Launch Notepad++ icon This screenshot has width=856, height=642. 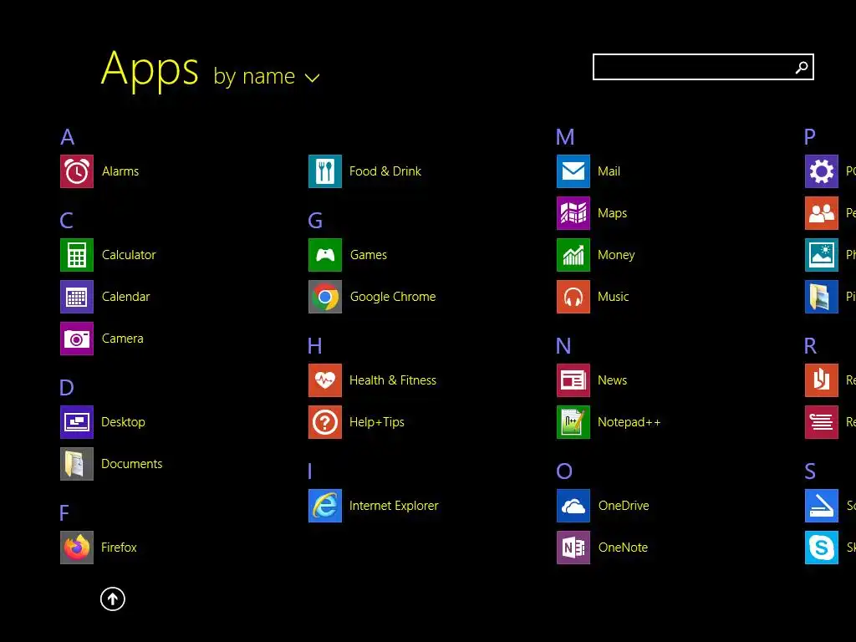[x=573, y=422]
